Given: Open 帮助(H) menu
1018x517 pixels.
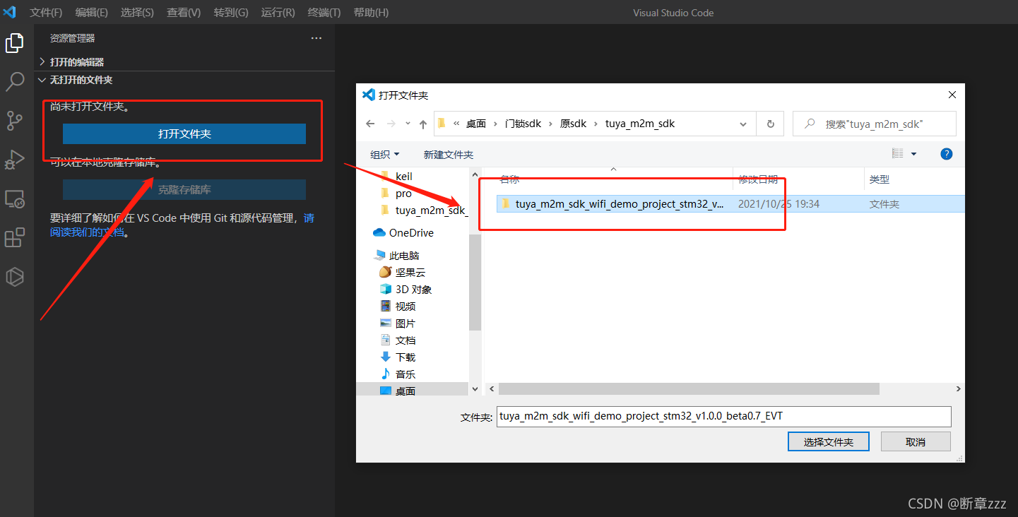Looking at the screenshot, I should [371, 13].
